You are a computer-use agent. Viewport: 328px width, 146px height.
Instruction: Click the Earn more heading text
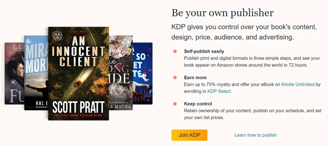click(195, 78)
